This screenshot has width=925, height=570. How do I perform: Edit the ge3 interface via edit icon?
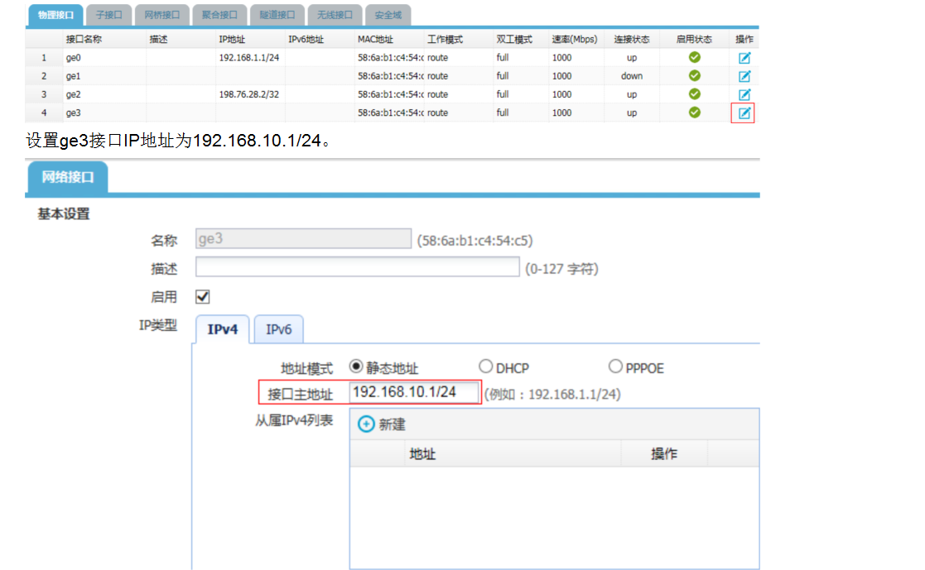coord(744,113)
